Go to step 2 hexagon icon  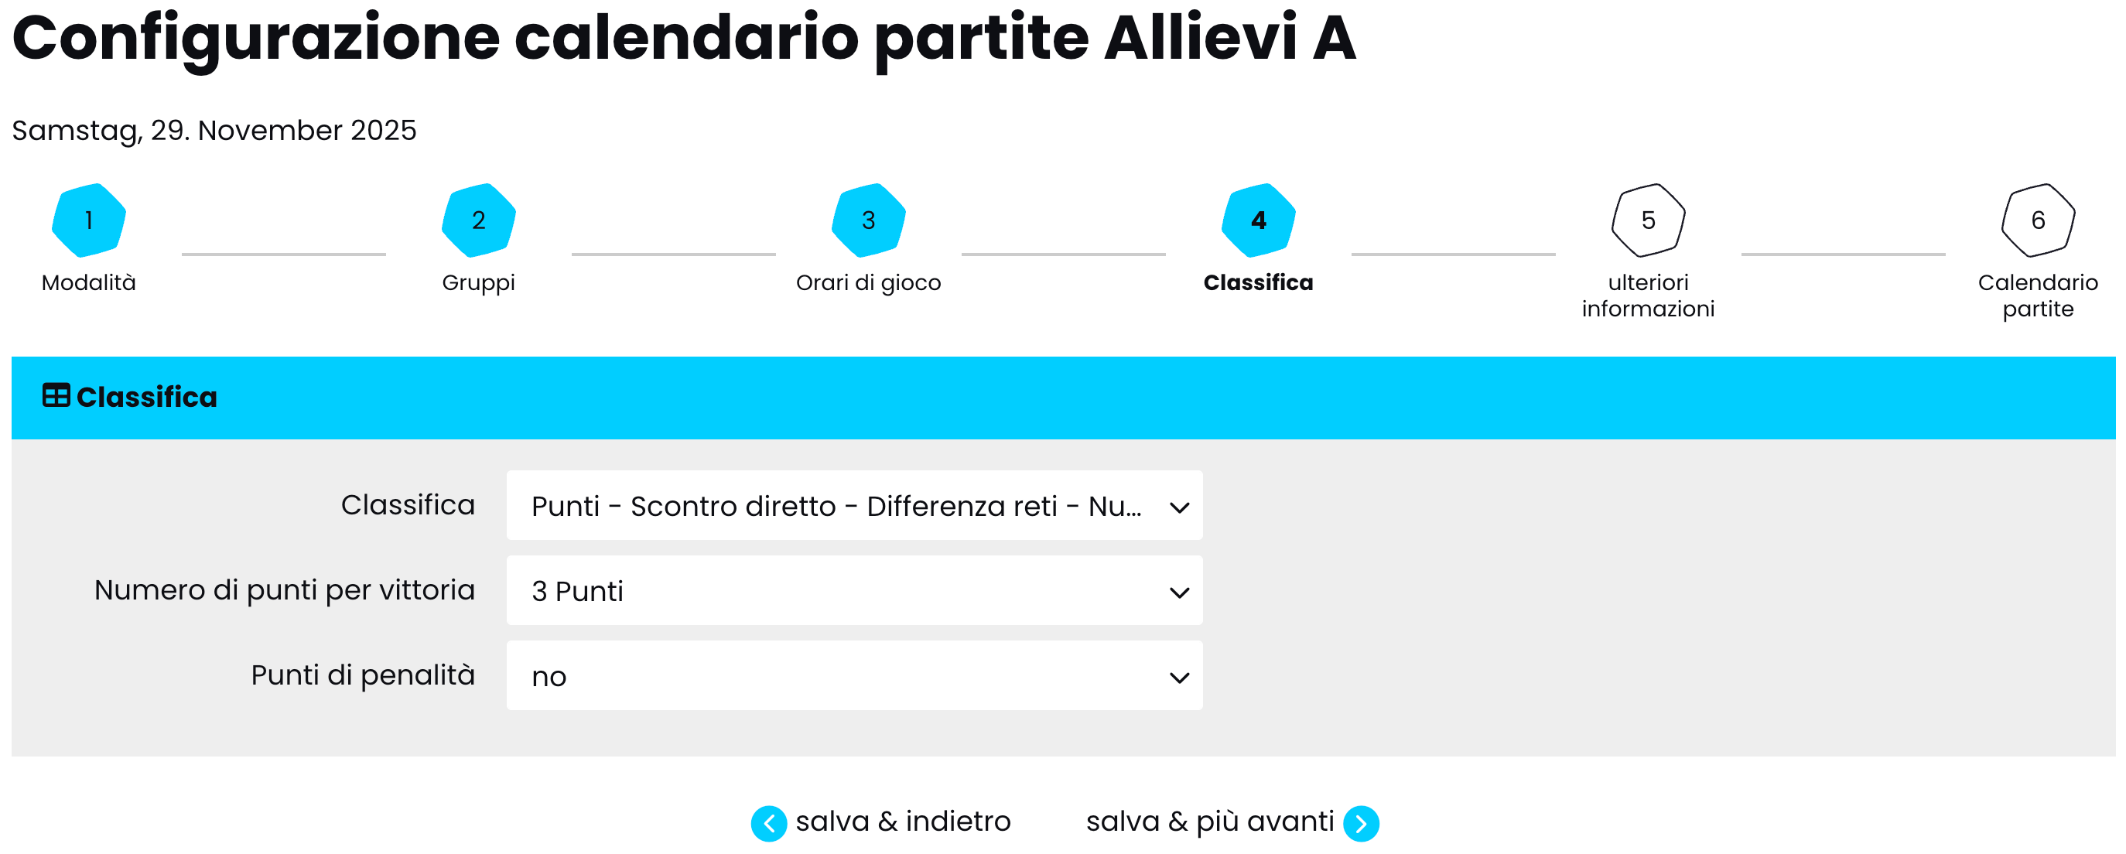[479, 220]
